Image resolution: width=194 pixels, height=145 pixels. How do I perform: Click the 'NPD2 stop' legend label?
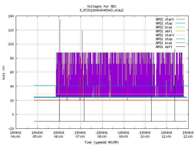tap(164, 23)
